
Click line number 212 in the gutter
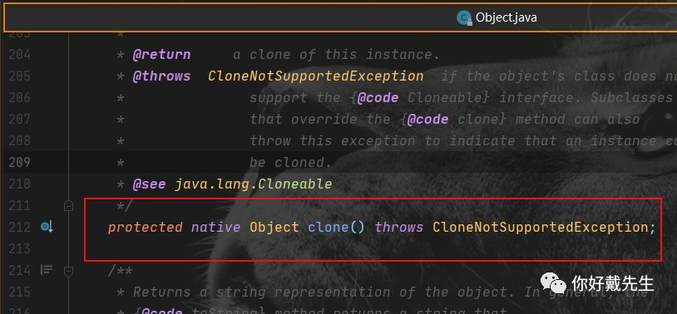click(x=19, y=227)
